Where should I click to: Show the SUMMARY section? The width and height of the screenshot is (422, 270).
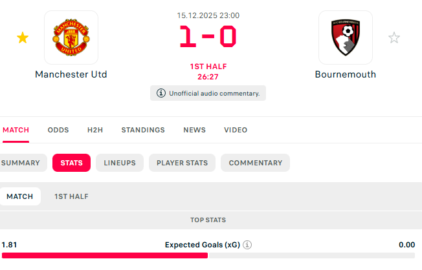pos(21,163)
